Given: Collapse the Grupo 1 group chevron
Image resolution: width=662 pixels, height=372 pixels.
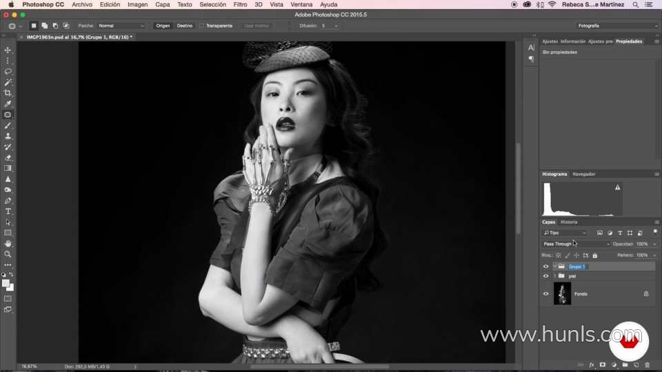Looking at the screenshot, I should point(554,267).
